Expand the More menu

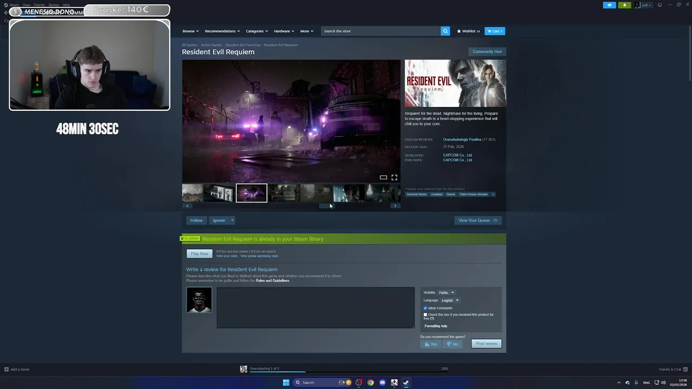307,31
